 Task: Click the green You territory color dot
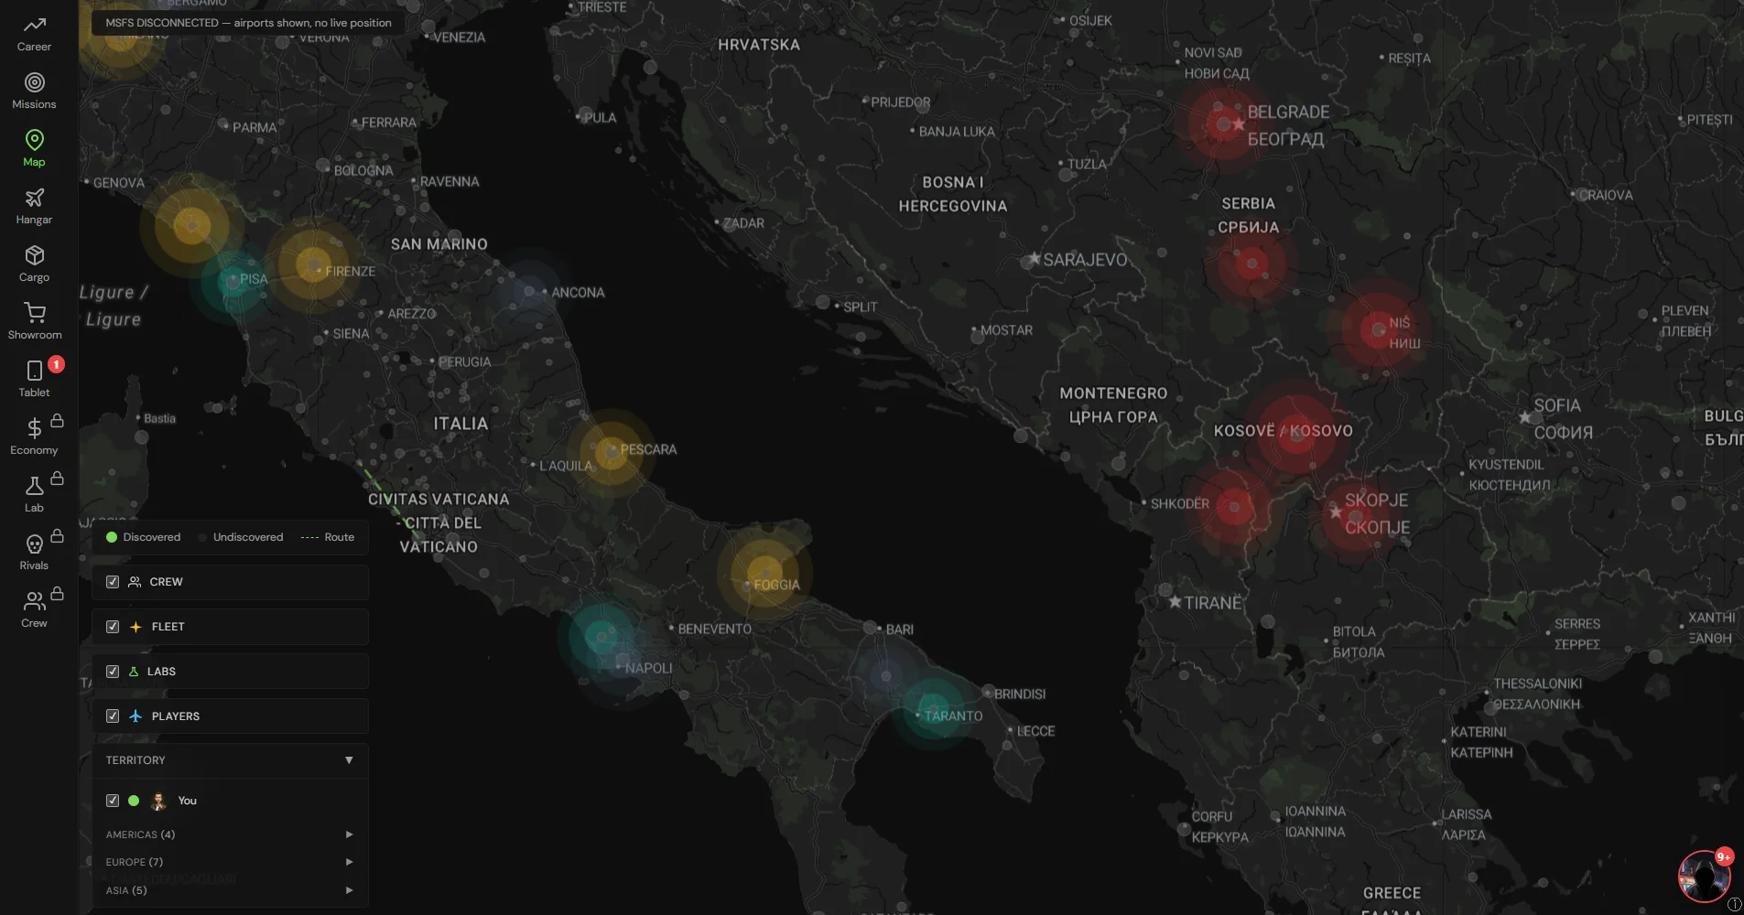click(134, 801)
